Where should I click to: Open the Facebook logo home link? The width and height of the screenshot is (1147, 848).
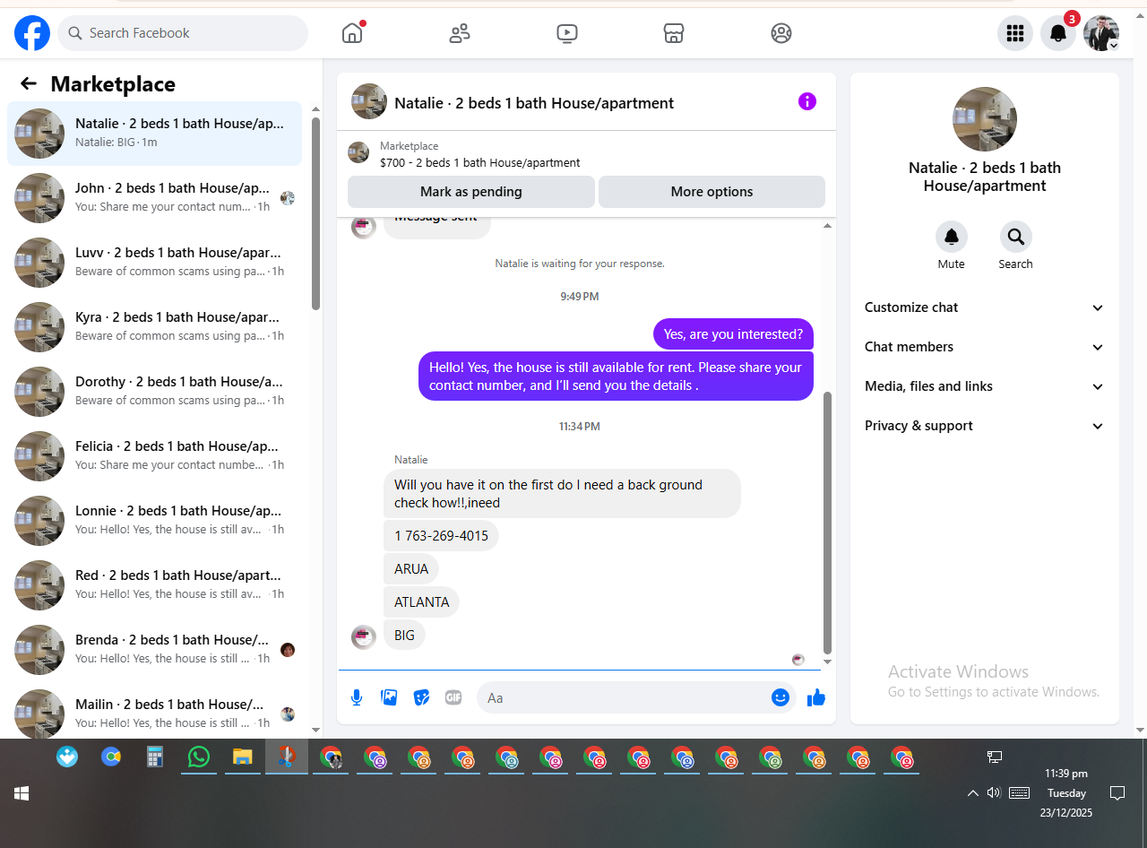pyautogui.click(x=32, y=33)
